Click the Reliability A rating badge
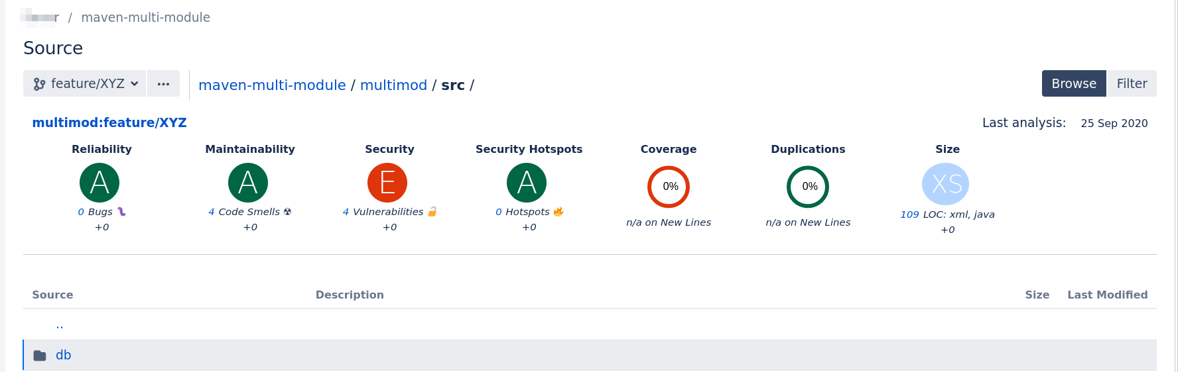This screenshot has width=1178, height=372. coord(99,183)
